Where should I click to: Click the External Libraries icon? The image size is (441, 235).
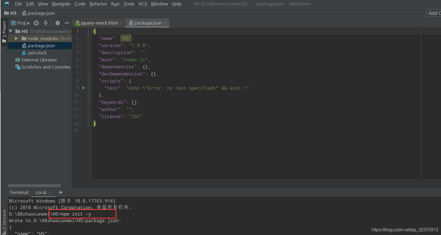pos(18,60)
